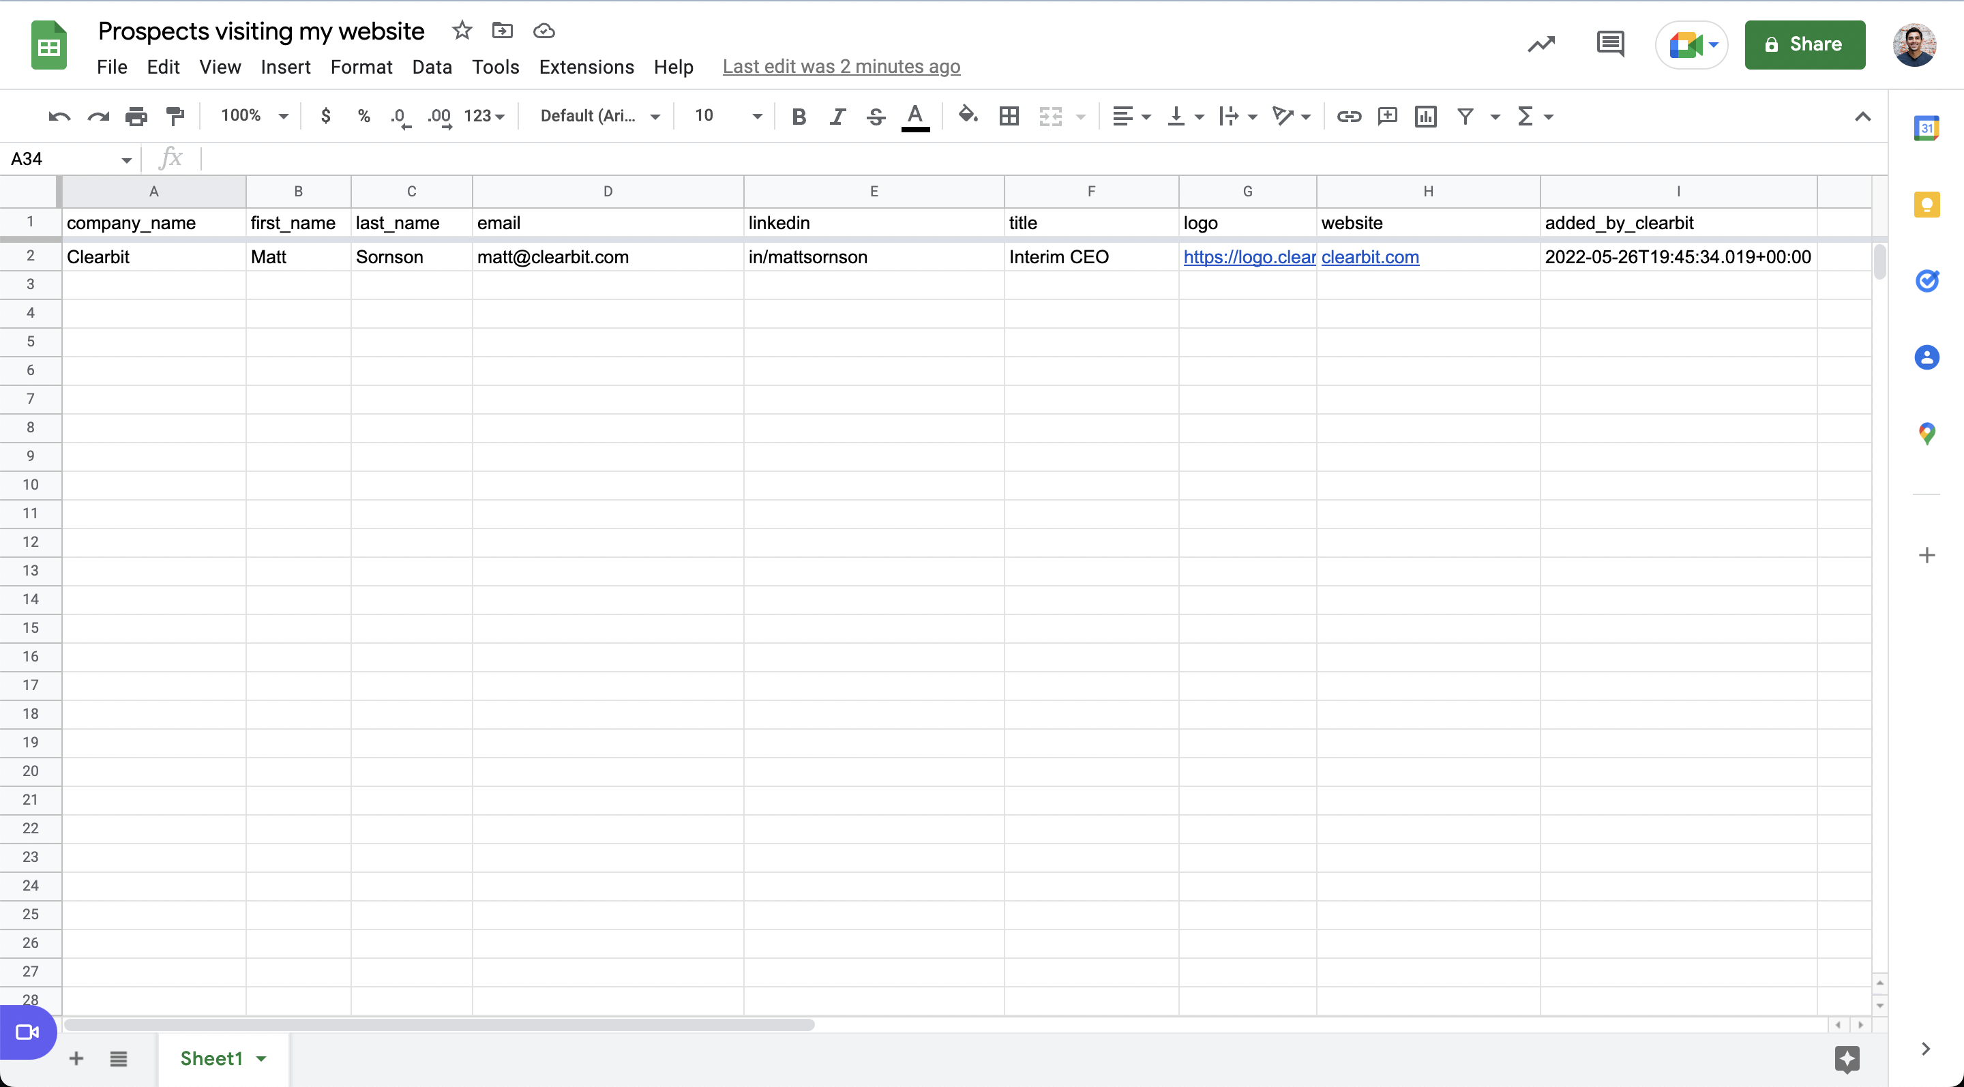Format selection as percent
The width and height of the screenshot is (1964, 1087).
[363, 116]
